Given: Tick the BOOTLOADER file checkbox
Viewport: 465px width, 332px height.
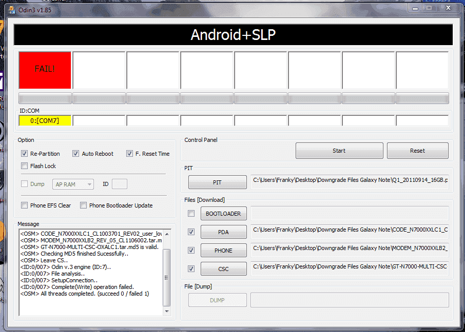Looking at the screenshot, I should 191,214.
